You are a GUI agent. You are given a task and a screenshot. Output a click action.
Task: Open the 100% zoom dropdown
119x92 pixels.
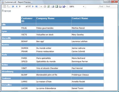point(84,7)
